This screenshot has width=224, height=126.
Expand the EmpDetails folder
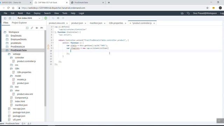7,36
